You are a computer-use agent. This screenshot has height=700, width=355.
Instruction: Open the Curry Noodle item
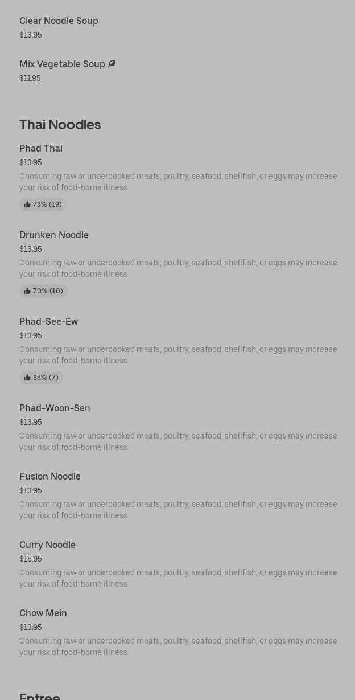pos(47,545)
